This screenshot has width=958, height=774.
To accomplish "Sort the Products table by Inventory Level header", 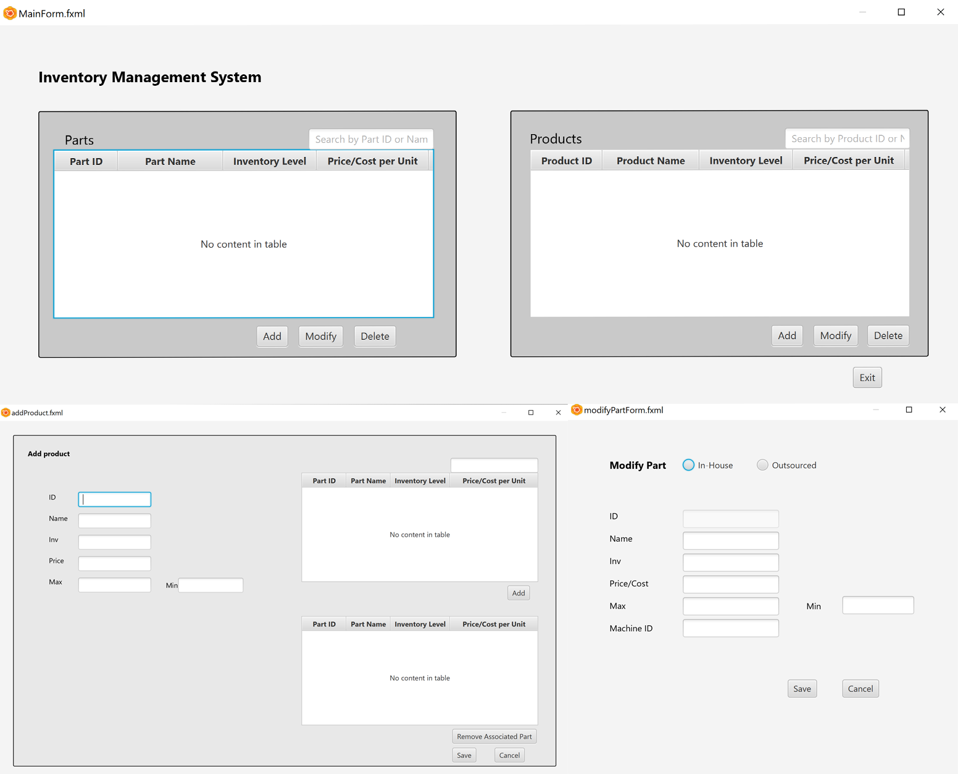I will (x=745, y=160).
